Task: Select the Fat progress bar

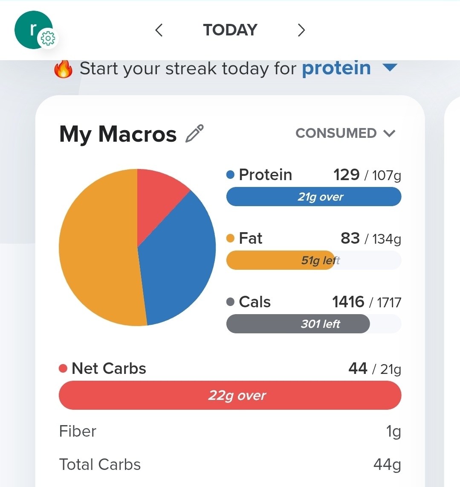Action: click(314, 260)
